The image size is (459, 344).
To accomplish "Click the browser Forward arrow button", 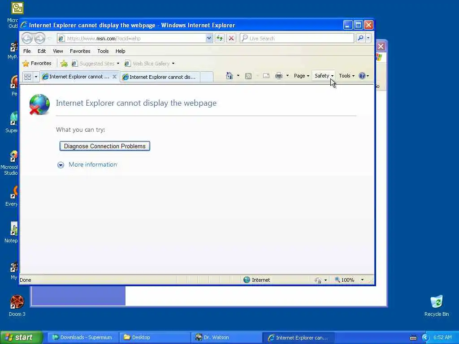I will coord(39,38).
